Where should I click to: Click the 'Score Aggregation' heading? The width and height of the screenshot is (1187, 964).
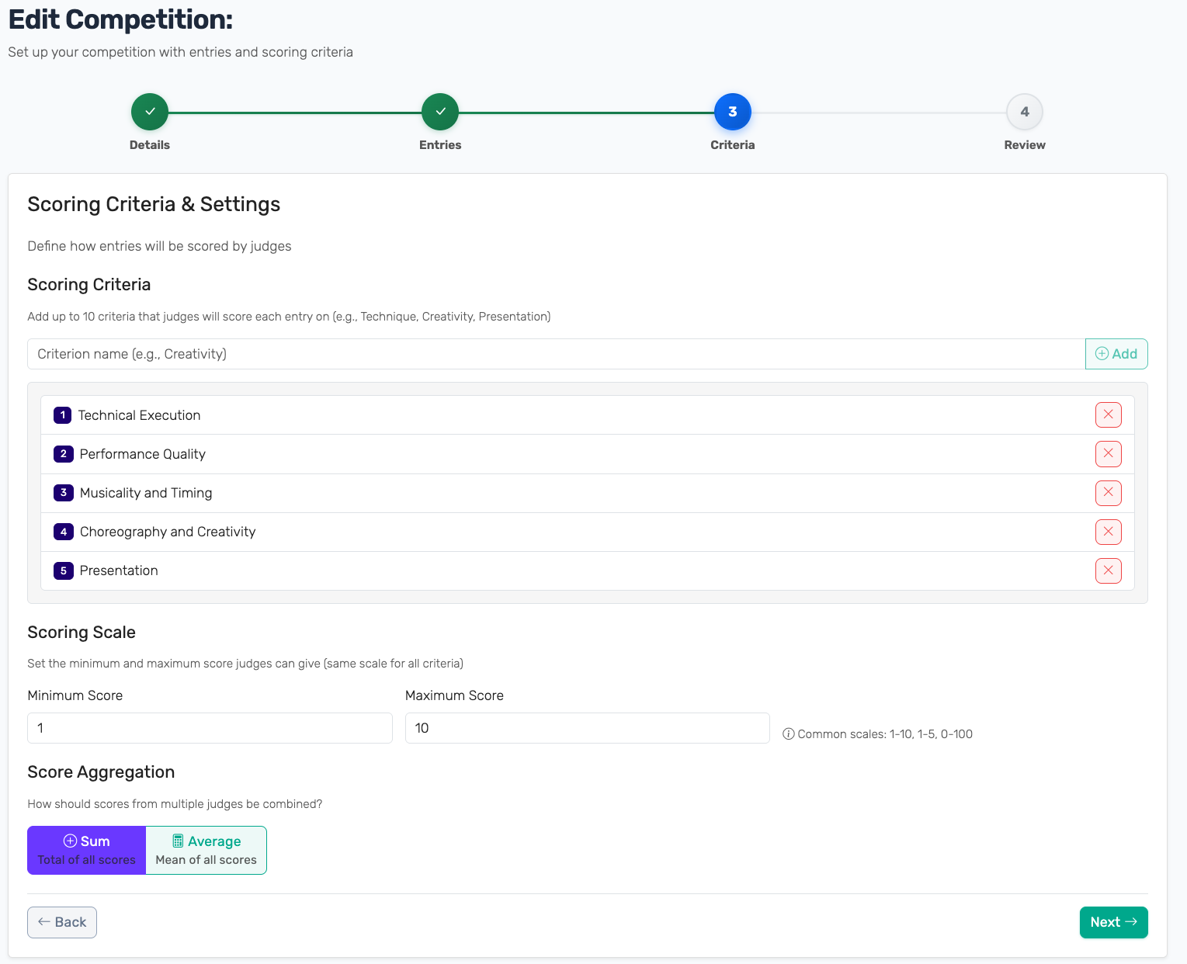click(101, 772)
